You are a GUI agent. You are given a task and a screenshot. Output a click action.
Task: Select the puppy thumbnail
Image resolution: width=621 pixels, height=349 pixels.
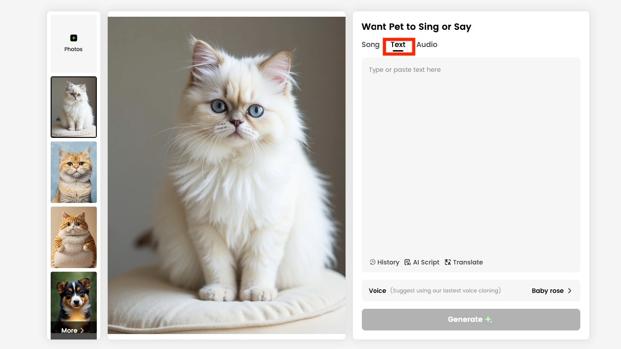click(x=74, y=296)
